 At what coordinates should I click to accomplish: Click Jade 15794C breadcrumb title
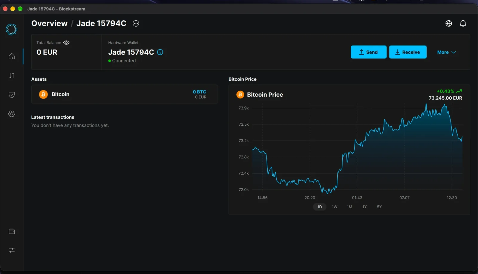[102, 24]
